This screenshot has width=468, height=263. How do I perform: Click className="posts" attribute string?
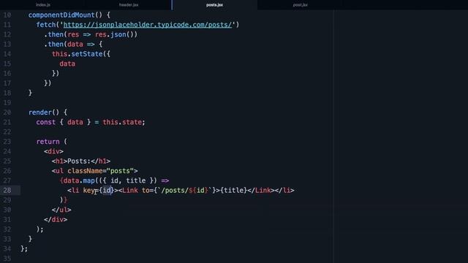(101, 171)
